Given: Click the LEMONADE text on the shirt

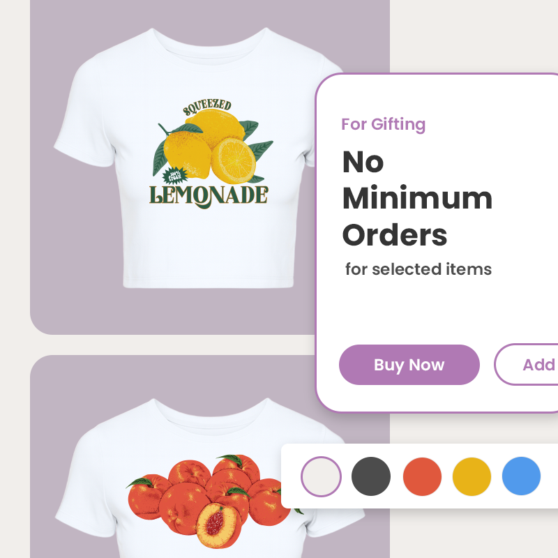Looking at the screenshot, I should coord(209,195).
